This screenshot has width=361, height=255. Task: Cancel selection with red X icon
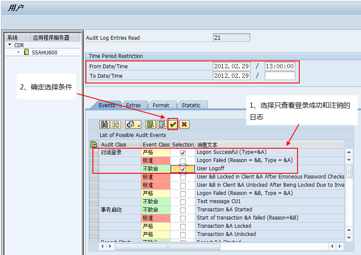click(184, 124)
